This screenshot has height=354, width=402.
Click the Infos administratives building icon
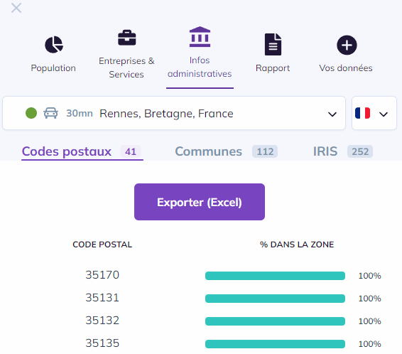[200, 37]
